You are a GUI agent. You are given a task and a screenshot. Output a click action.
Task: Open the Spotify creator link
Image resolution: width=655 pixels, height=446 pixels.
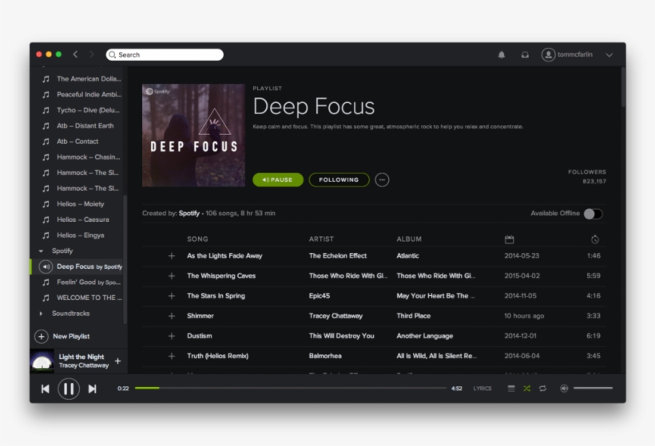[x=189, y=213]
